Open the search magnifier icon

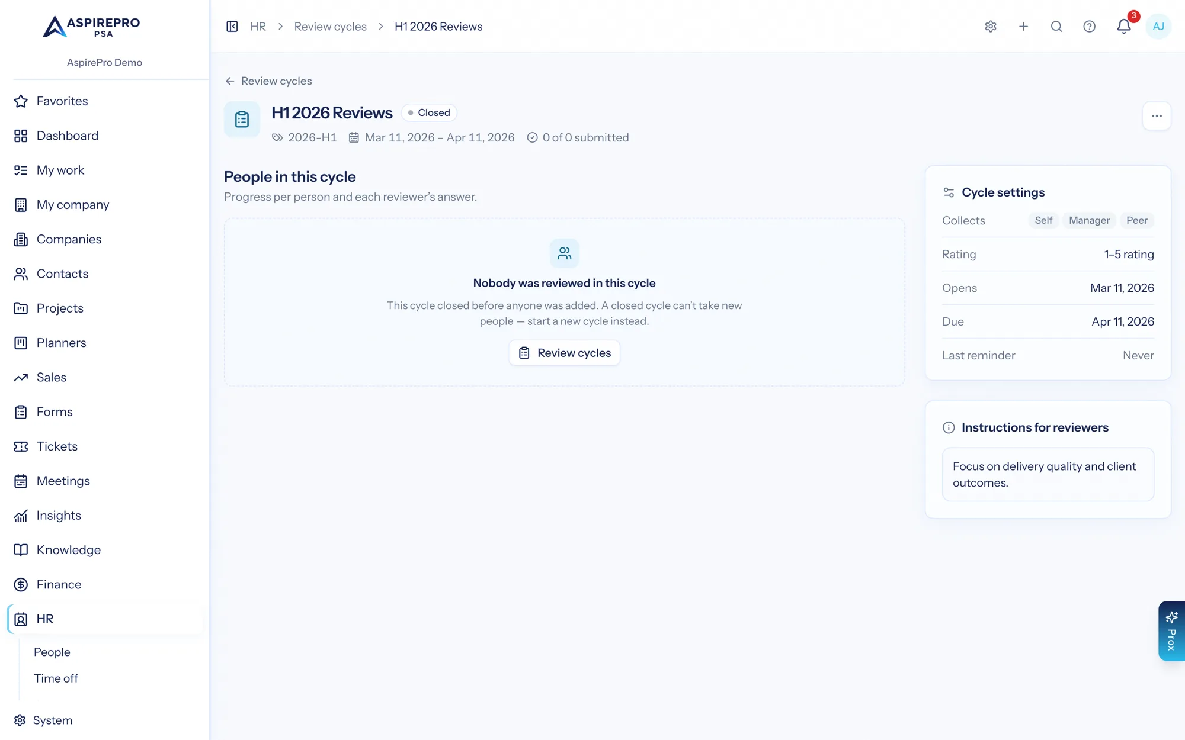coord(1056,27)
